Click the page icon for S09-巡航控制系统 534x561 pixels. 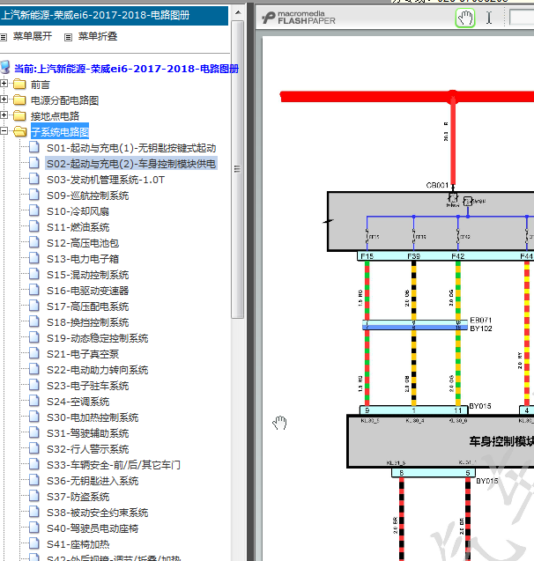click(x=34, y=195)
